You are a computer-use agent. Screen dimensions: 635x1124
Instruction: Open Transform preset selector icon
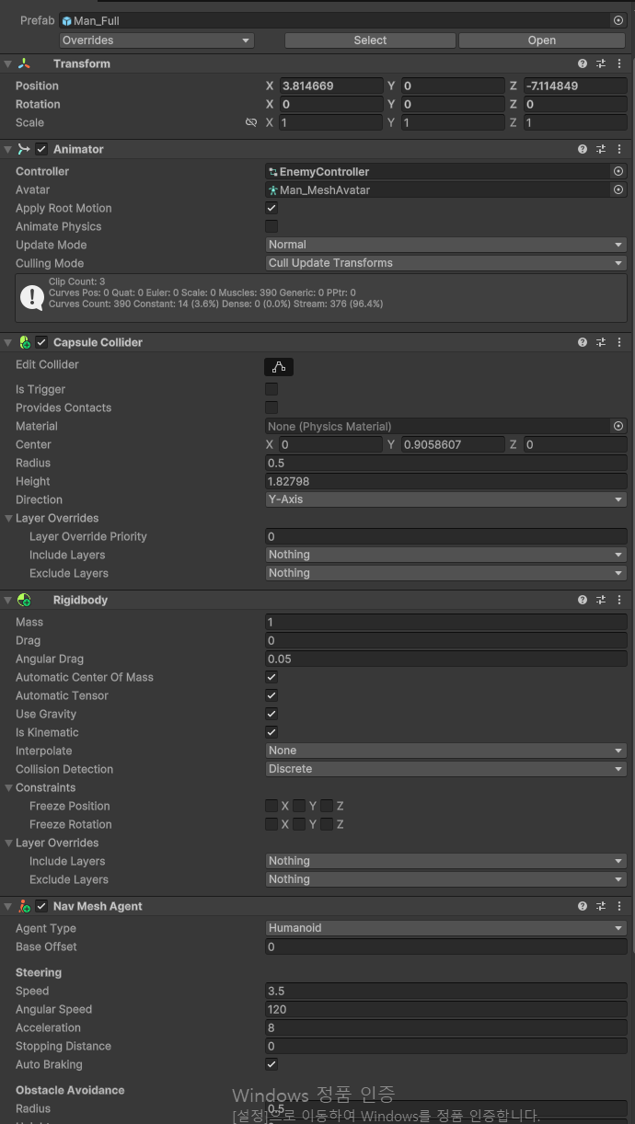[601, 63]
